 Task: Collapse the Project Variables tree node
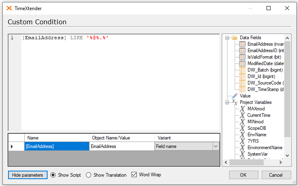[227, 103]
